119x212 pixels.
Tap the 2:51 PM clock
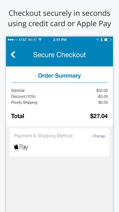click(x=60, y=40)
